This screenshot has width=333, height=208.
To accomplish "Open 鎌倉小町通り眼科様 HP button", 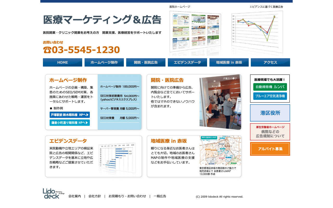I will pos(70,123).
